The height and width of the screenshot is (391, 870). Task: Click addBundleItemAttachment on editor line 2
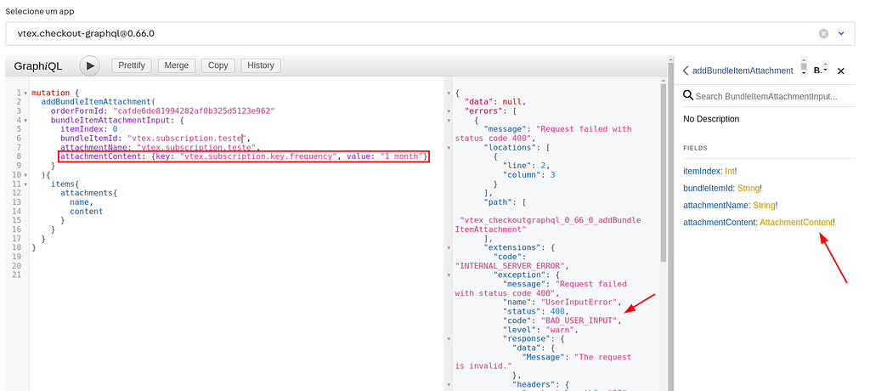[96, 102]
